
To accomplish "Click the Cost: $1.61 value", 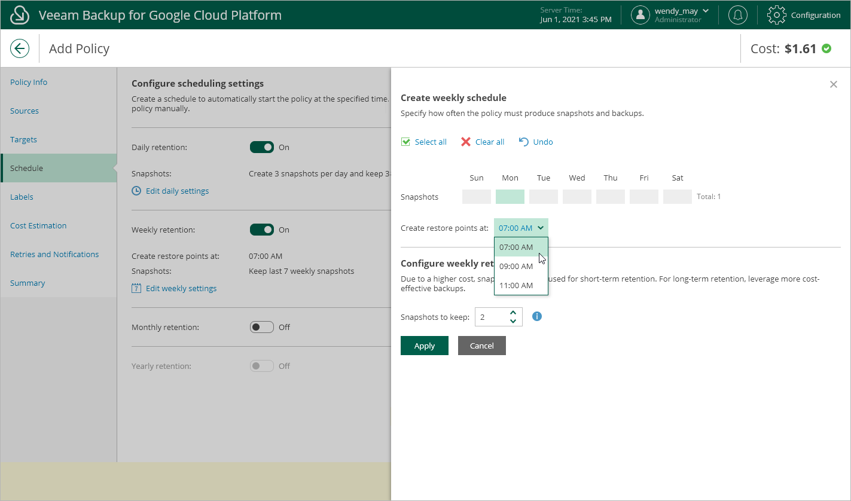I will point(783,48).
